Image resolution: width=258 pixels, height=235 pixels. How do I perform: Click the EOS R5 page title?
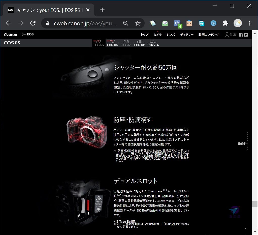click(x=12, y=43)
